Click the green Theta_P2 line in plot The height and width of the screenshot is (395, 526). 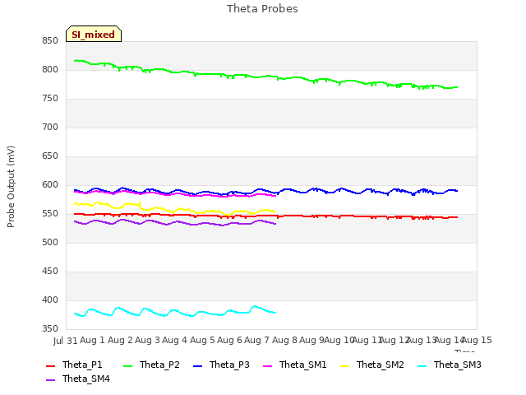(265, 77)
